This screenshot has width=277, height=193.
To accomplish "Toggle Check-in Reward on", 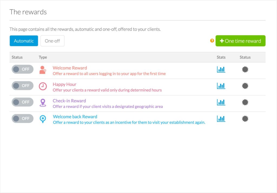I will click(x=22, y=102).
